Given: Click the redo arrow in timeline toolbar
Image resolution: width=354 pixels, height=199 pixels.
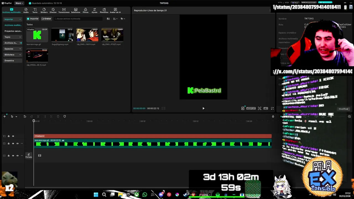Looking at the screenshot, I should point(31,116).
